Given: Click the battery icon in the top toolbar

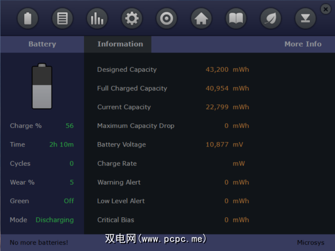Looking at the screenshot, I should coord(28,19).
